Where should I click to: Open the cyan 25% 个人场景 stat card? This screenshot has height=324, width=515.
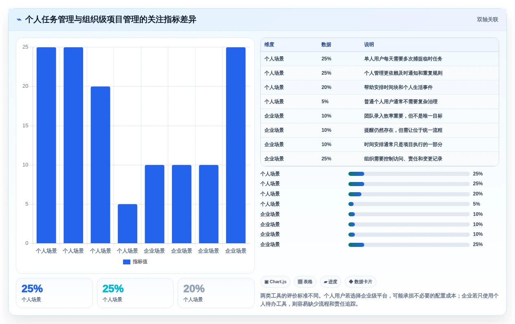coord(135,293)
